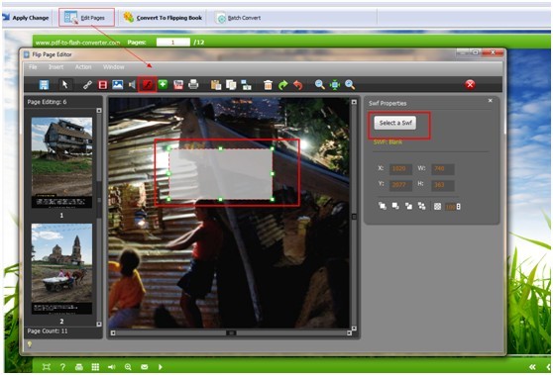Open the Action menu
The width and height of the screenshot is (553, 375).
tap(83, 67)
